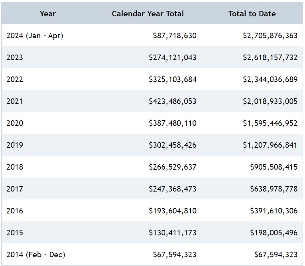Select the $130,411,173 value for 2015

[x=172, y=233]
